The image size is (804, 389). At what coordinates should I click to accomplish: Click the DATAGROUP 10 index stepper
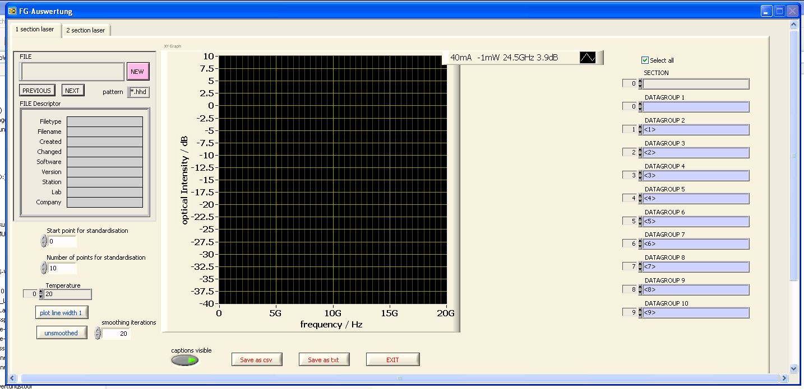click(640, 312)
